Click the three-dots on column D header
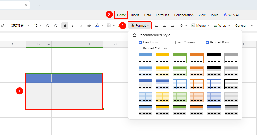This screenshot has width=257, height=135. coord(48,44)
